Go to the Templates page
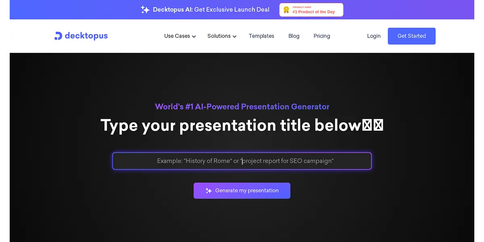Viewport: 484px width, 242px height. 261,36
